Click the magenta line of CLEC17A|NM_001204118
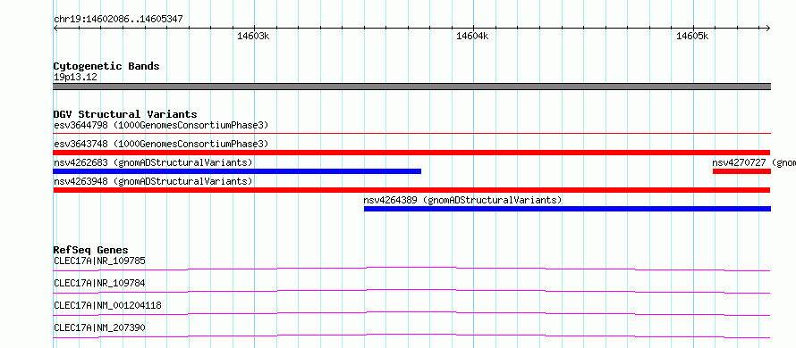 pyautogui.click(x=412, y=313)
